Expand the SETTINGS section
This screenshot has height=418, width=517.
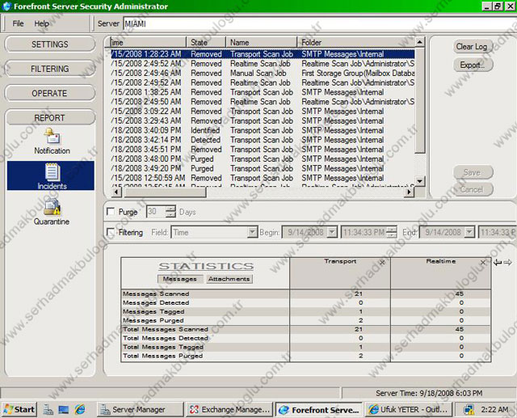[50, 44]
